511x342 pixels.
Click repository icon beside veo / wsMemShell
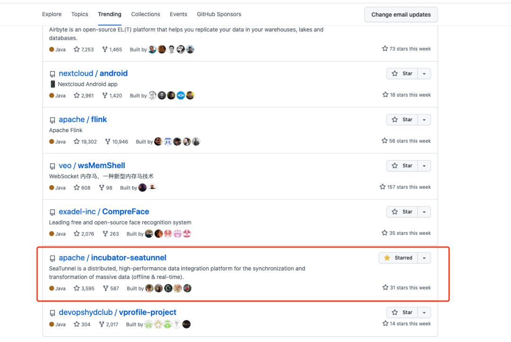point(53,166)
